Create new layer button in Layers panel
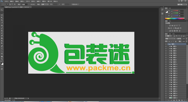 [182, 100]
